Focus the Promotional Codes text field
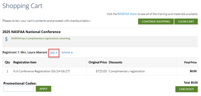The image size is (201, 96). (18, 88)
